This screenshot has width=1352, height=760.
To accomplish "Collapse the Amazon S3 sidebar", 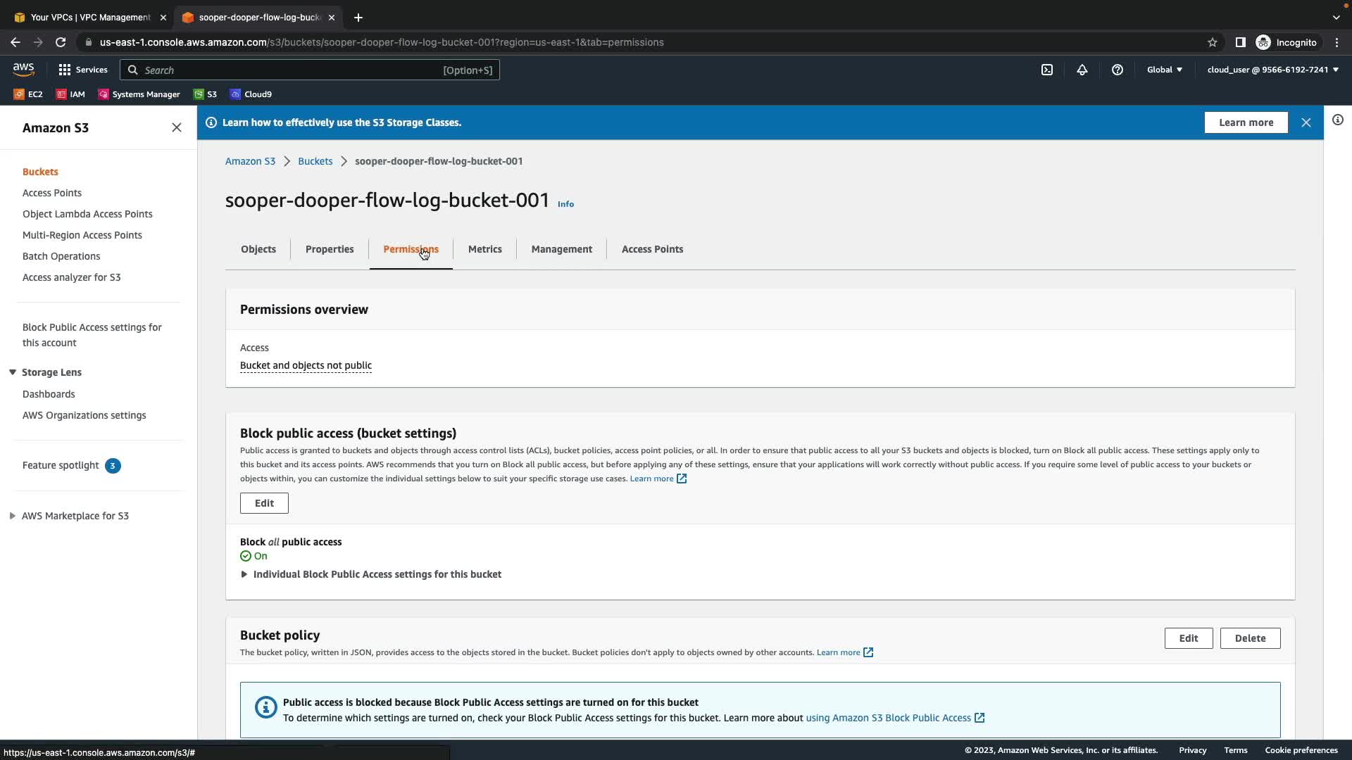I will click(177, 127).
